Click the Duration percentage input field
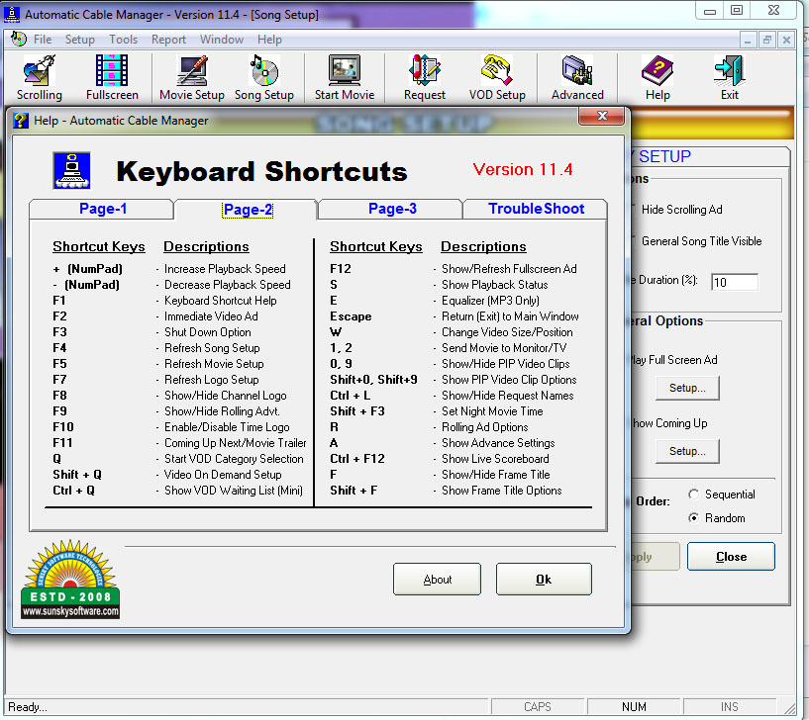The height and width of the screenshot is (720, 809). coord(734,282)
